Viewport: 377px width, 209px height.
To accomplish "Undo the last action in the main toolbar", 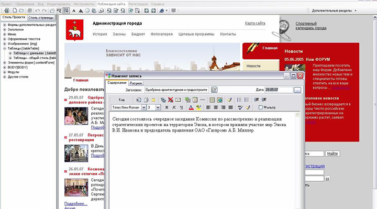I will [x=37, y=10].
